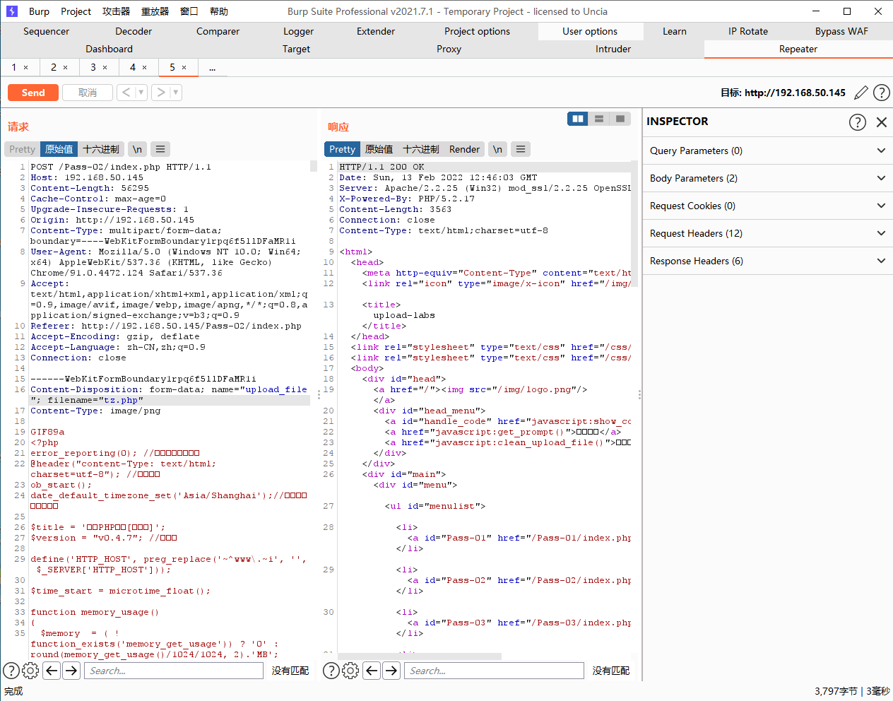Open response search settings gear
The width and height of the screenshot is (893, 701).
pos(350,671)
